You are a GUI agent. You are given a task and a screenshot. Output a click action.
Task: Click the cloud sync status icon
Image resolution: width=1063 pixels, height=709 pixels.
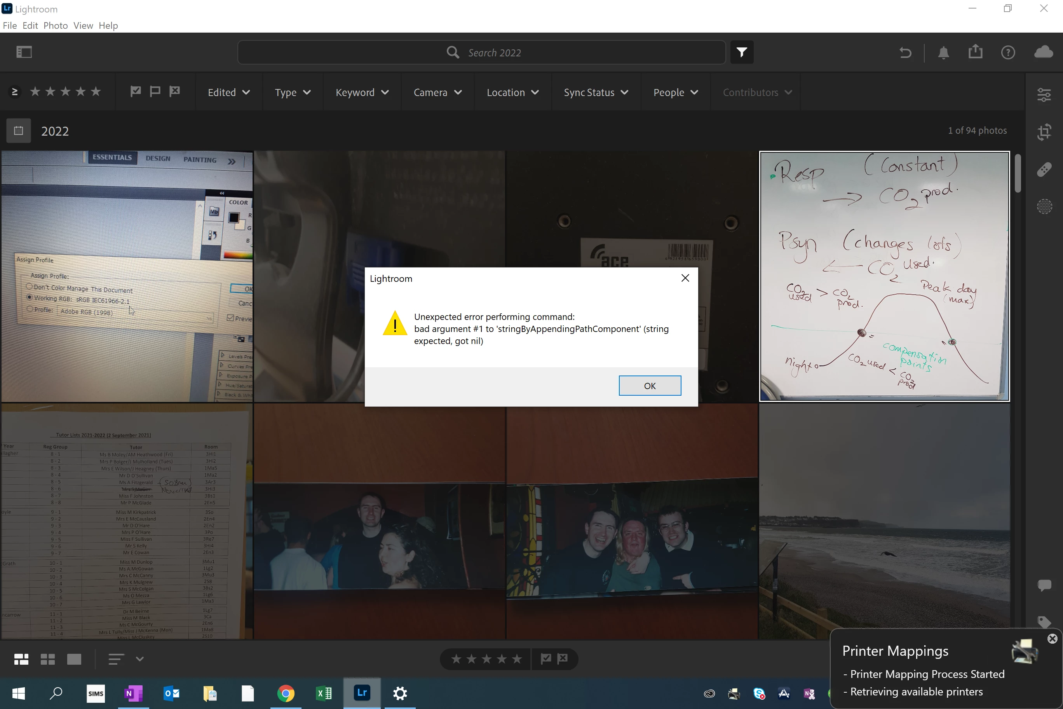pos(1044,52)
